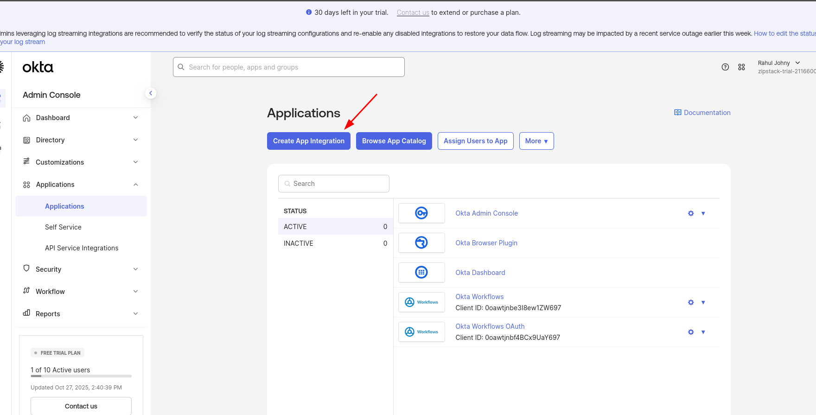816x415 pixels.
Task: Click the Reports chart icon
Action: [26, 313]
